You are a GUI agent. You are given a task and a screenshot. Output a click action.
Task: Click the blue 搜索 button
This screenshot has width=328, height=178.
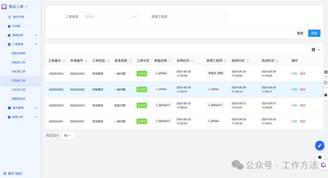(x=314, y=33)
